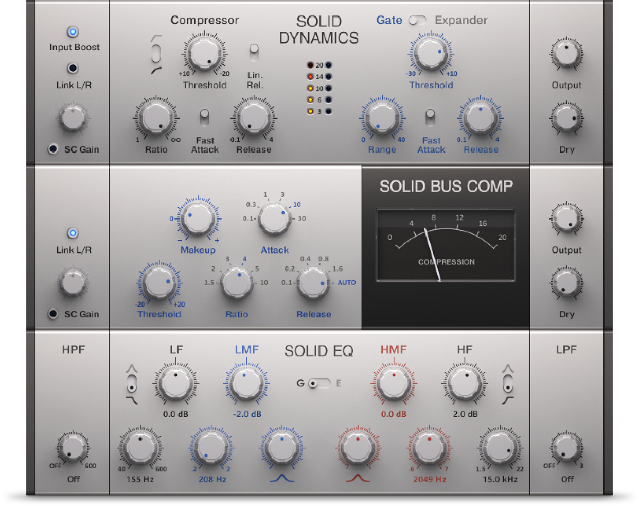The width and height of the screenshot is (639, 506).
Task: Toggle the Input Boost button
Action: [x=73, y=32]
